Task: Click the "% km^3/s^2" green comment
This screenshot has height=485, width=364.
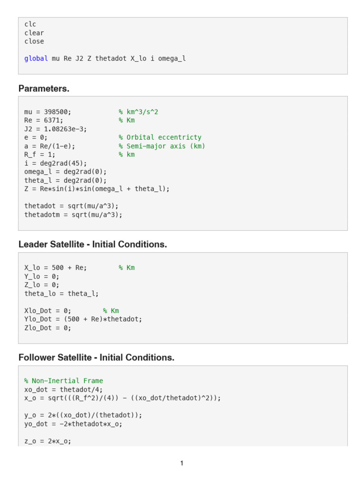Action: point(138,112)
